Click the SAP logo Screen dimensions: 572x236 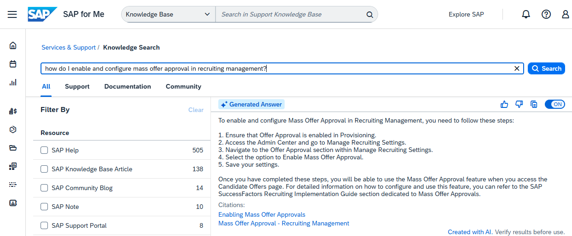pos(42,14)
